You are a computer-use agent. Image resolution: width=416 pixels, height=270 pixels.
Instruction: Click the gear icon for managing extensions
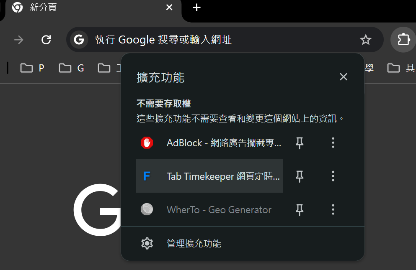coord(147,243)
